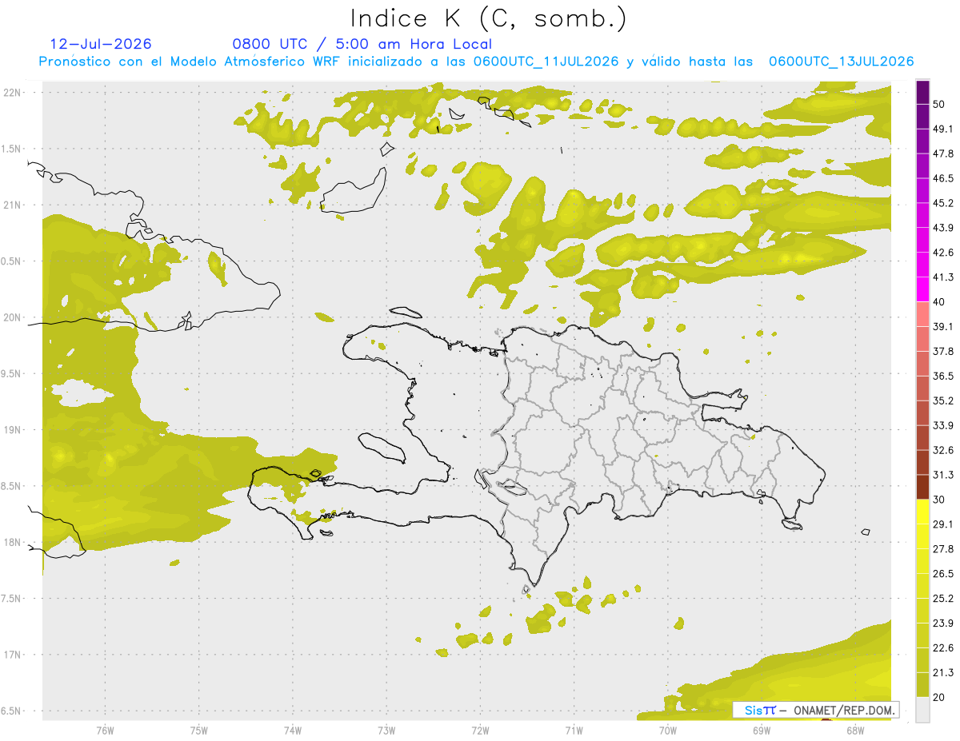Click legend value '49.1'
Screen dimensions: 960x741
(943, 129)
